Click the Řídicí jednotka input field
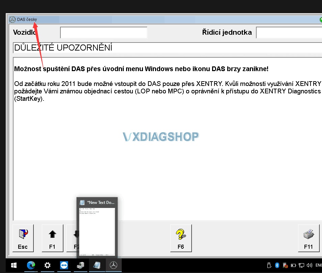 click(289, 32)
